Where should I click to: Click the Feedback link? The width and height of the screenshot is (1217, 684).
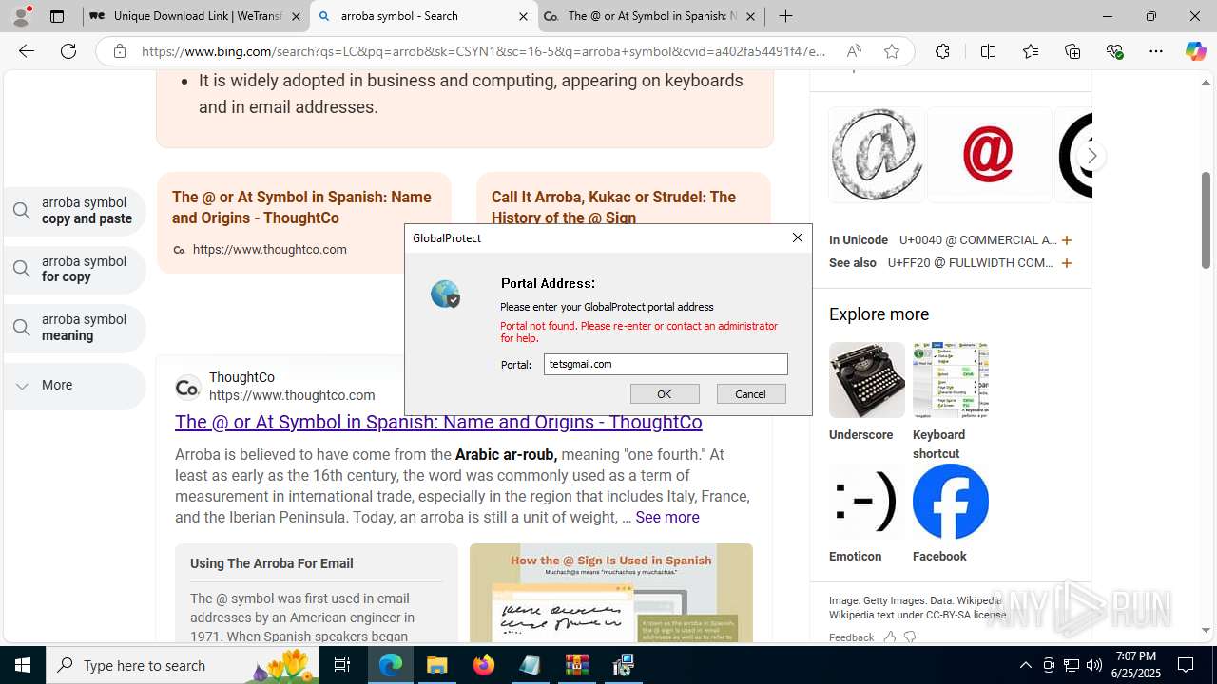click(x=851, y=637)
